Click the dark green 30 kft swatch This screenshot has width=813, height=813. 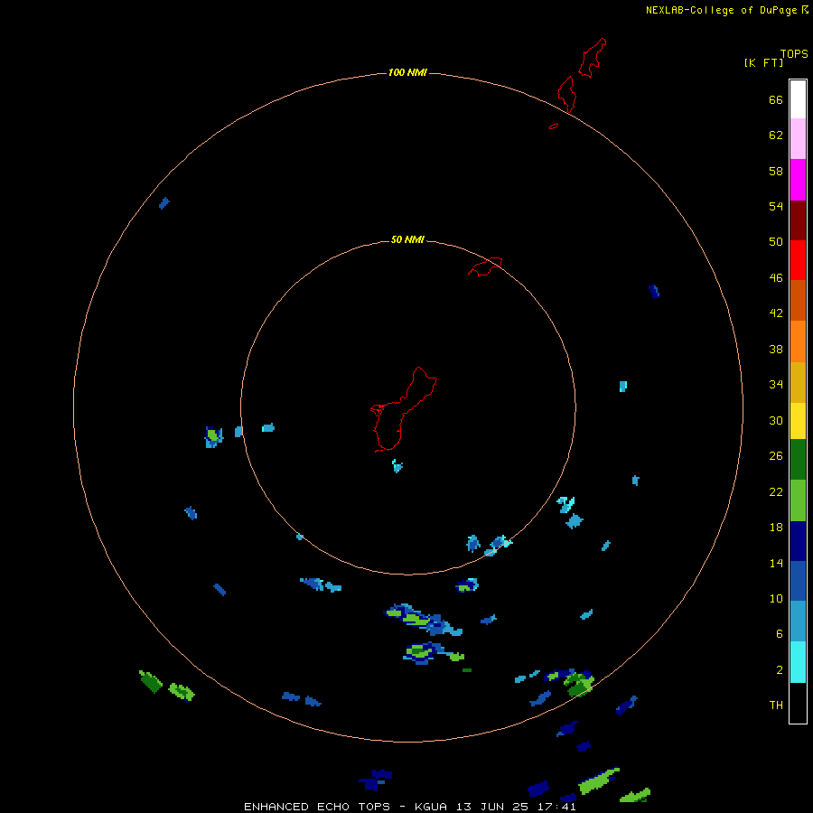point(798,460)
